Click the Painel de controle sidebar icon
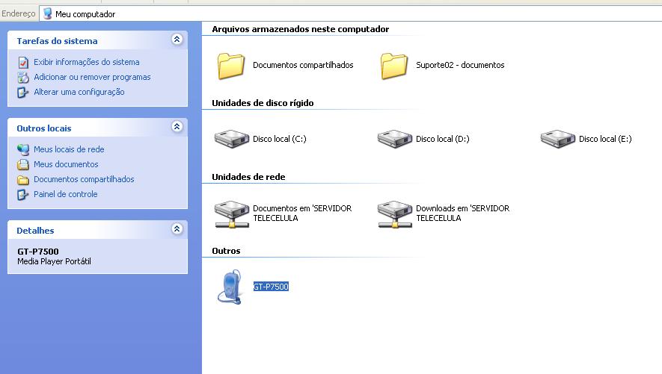Image resolution: width=662 pixels, height=374 pixels. point(22,195)
